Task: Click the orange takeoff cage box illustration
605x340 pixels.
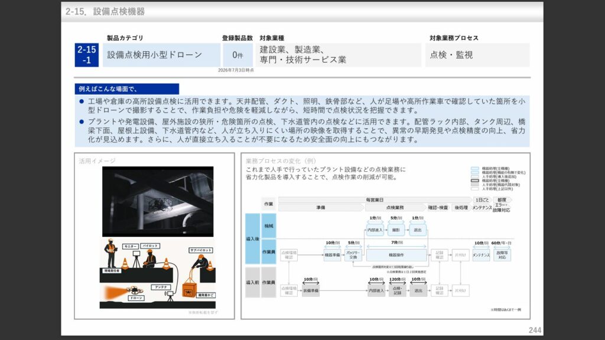Action: click(x=189, y=290)
